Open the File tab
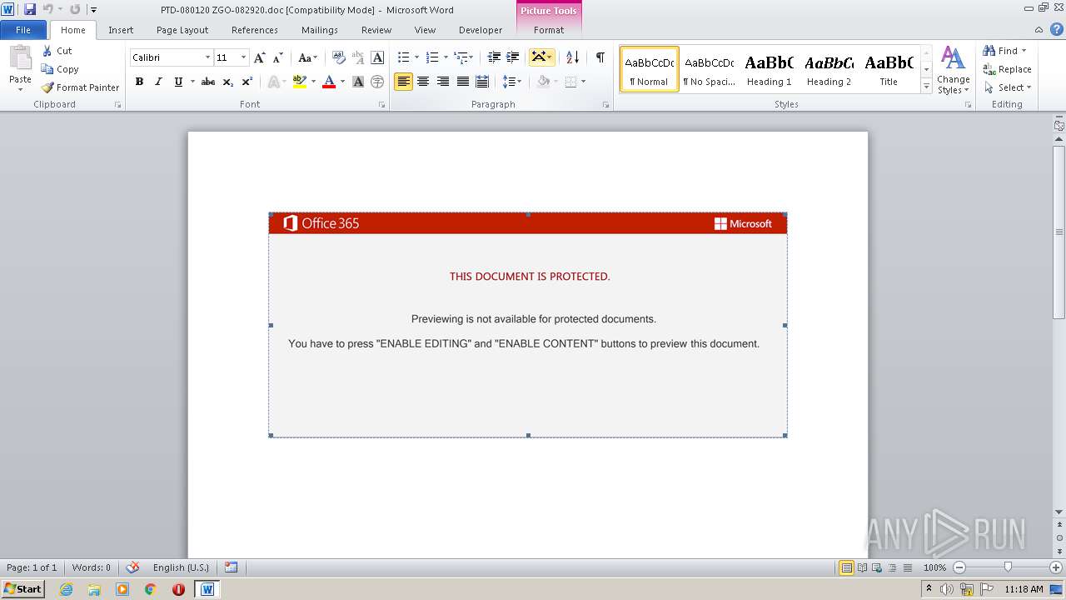This screenshot has width=1066, height=600. tap(23, 30)
